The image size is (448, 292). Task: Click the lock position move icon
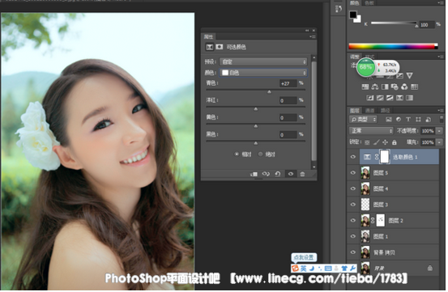click(x=385, y=142)
